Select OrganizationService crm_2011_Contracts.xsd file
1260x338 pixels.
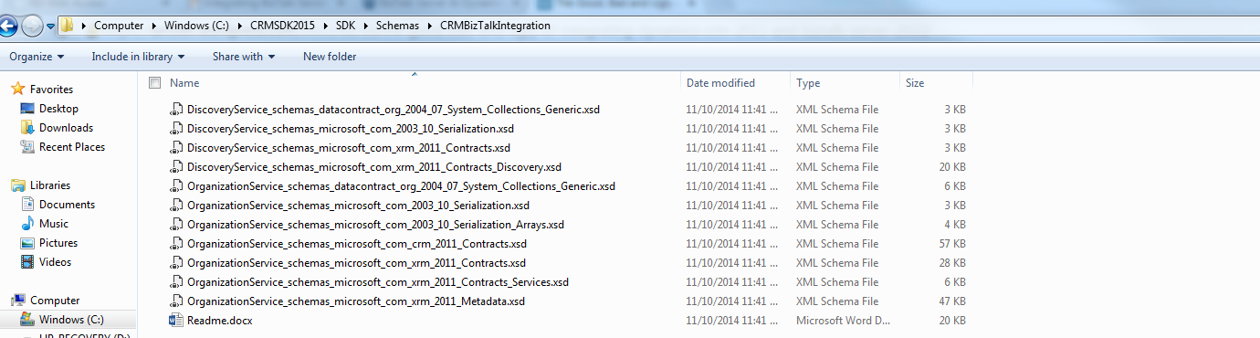[357, 244]
